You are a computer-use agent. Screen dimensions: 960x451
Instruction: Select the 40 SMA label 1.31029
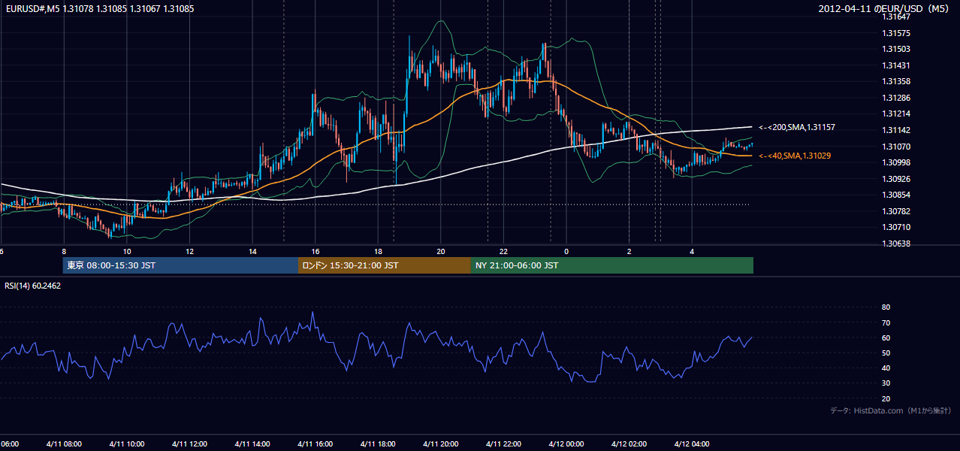[x=795, y=156]
